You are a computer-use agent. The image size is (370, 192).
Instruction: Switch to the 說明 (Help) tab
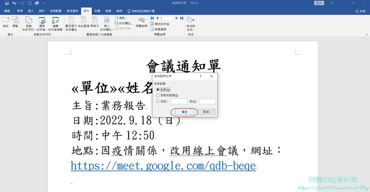pos(119,11)
